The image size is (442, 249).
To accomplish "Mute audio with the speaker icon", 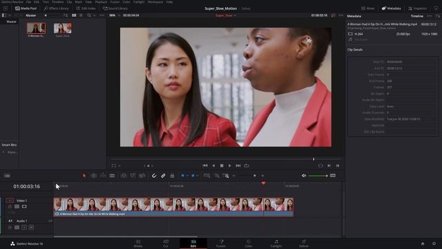I will (304, 176).
